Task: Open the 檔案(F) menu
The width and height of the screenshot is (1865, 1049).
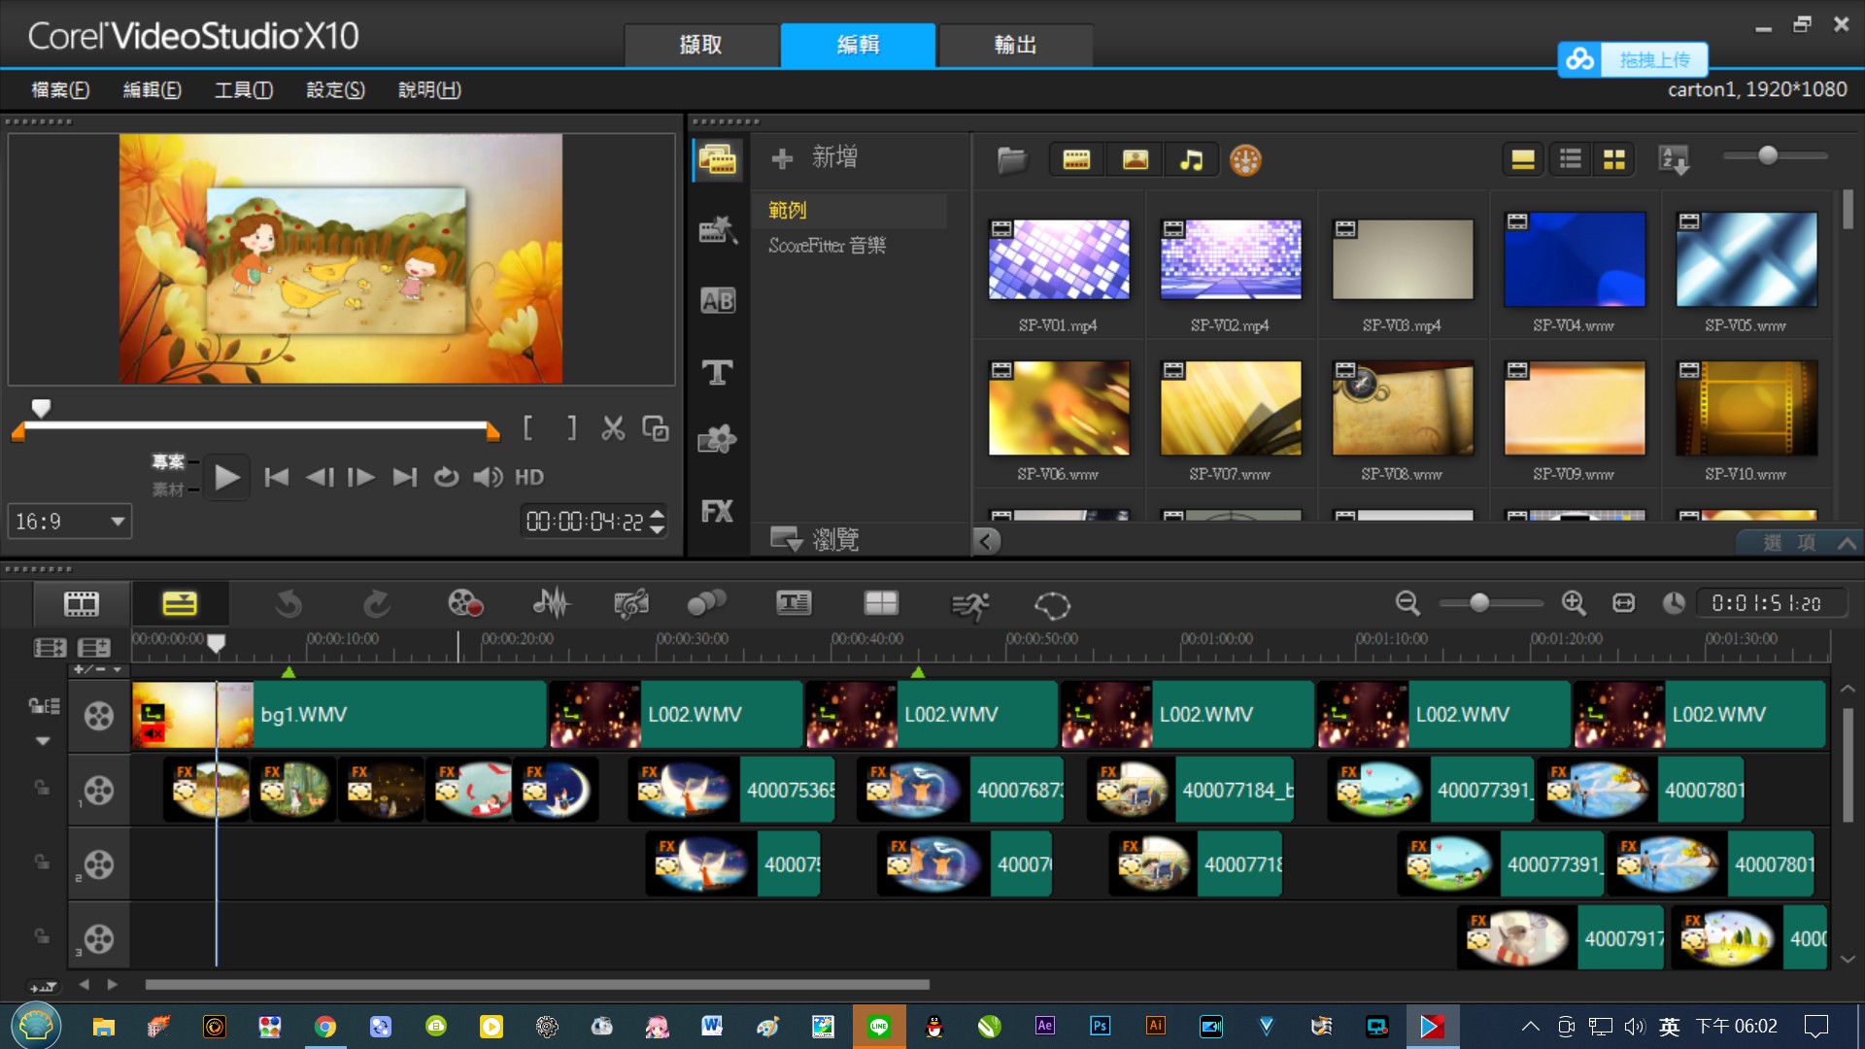Action: (x=60, y=89)
